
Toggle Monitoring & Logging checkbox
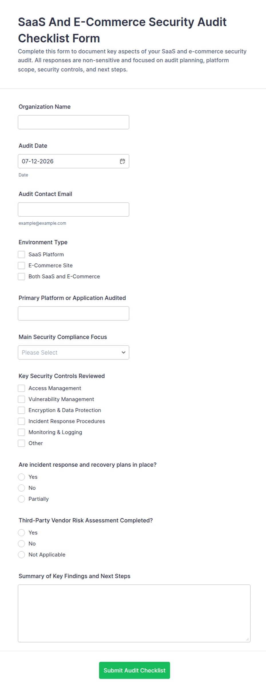point(21,432)
